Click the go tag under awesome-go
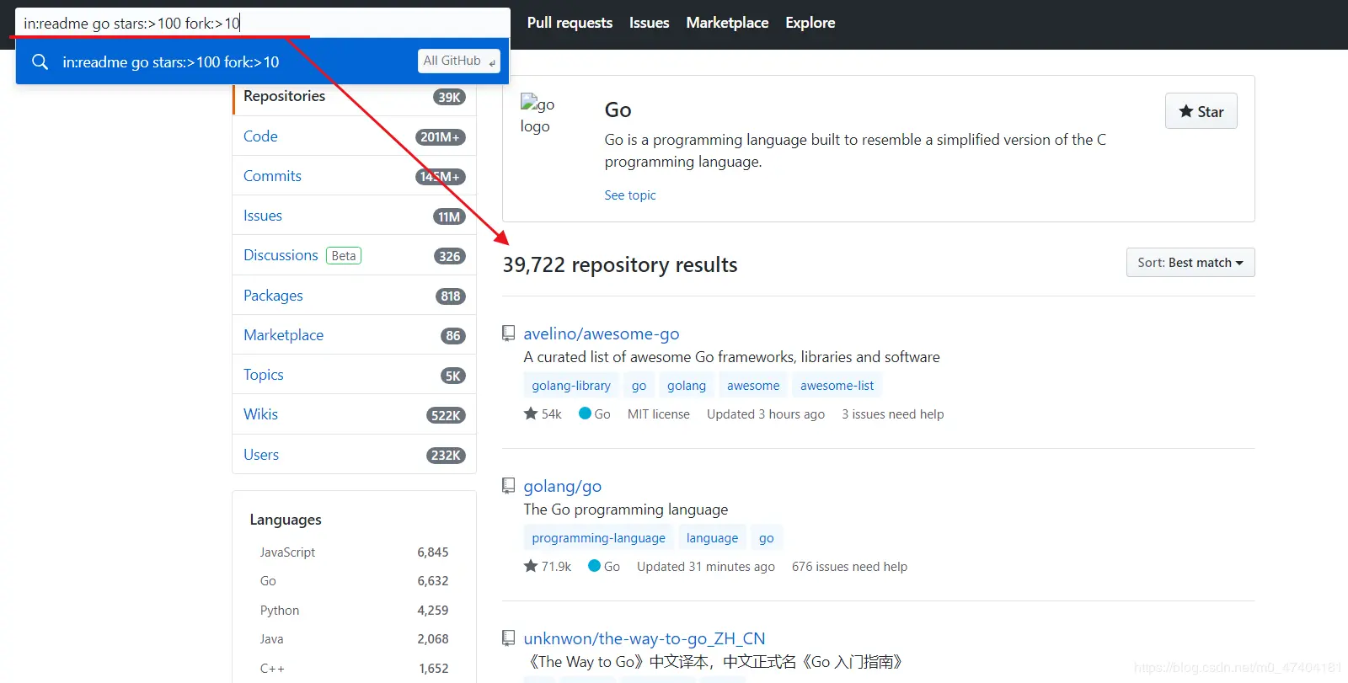The height and width of the screenshot is (683, 1348). click(639, 386)
